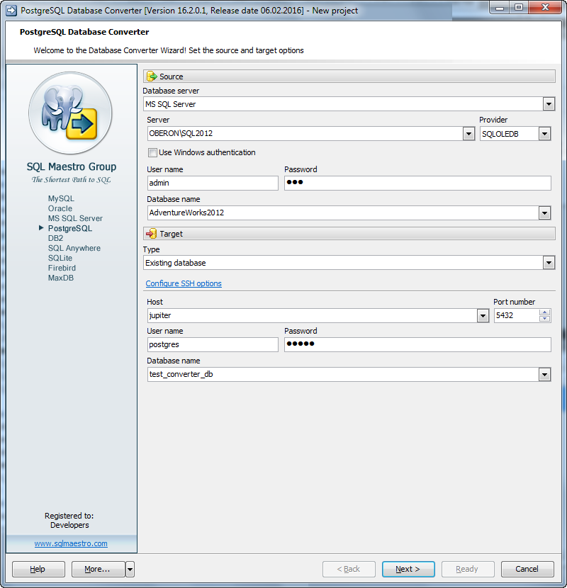Open the target Type dropdown
Viewport: 567px width, 588px height.
point(549,262)
